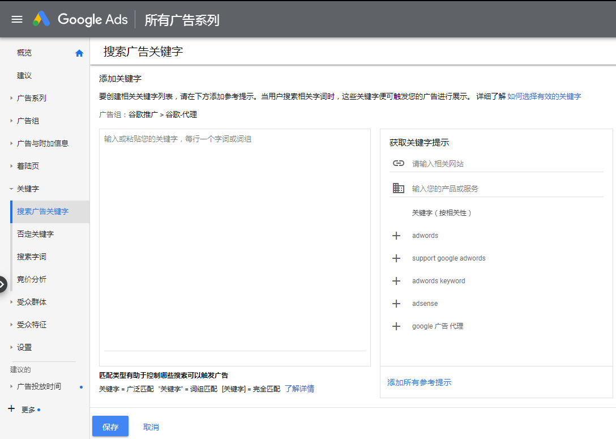The height and width of the screenshot is (439, 616).
Task: Click the 获取关键字提示 panel heading
Action: (x=419, y=143)
